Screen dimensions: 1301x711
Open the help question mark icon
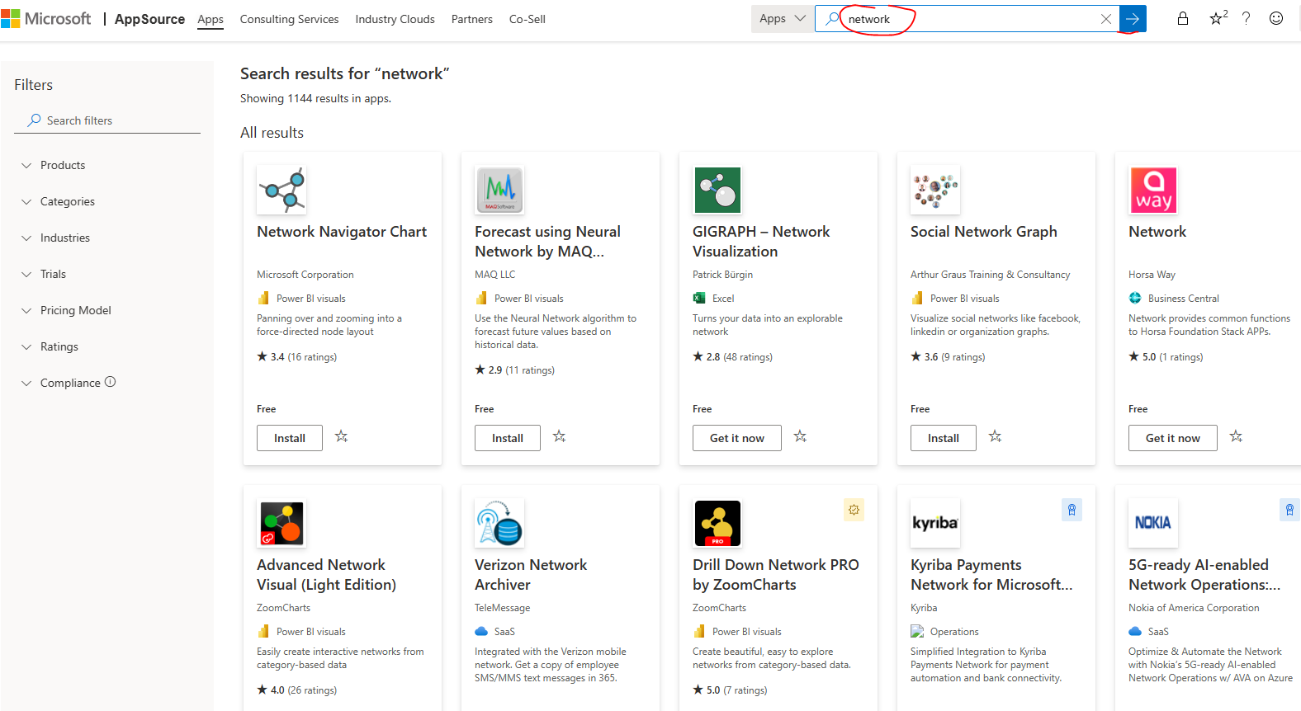[x=1247, y=18]
